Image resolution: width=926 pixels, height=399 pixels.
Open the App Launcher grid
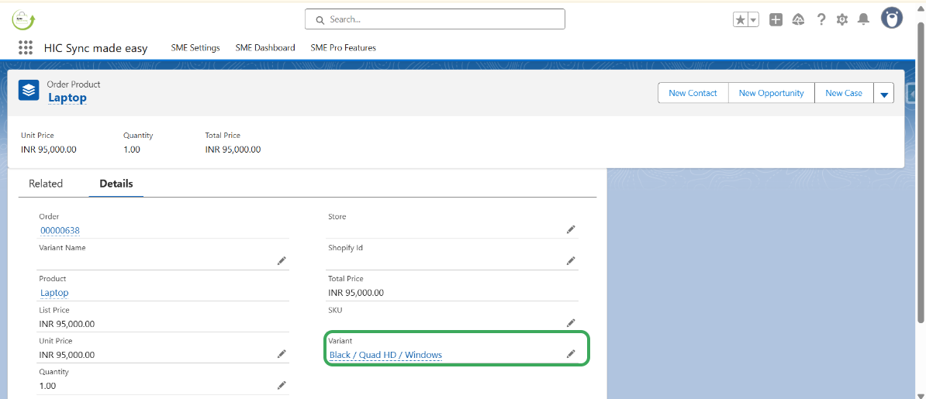tap(26, 47)
